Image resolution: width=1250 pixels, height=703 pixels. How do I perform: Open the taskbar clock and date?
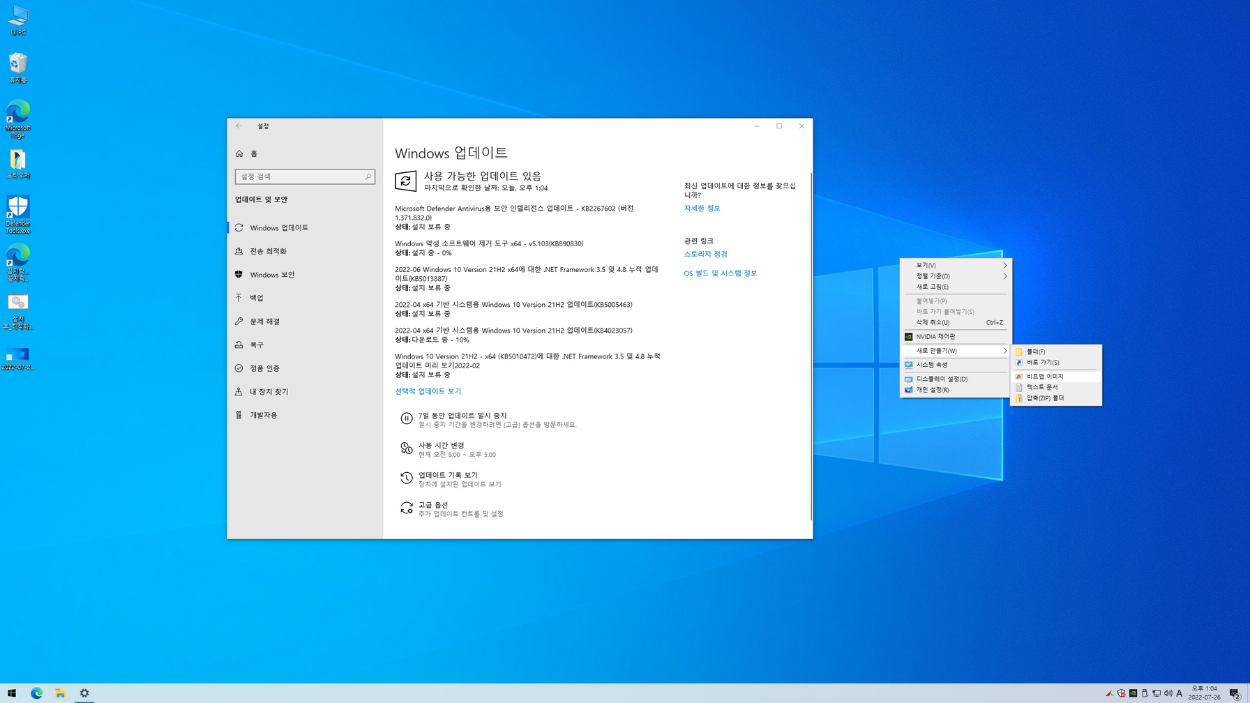pyautogui.click(x=1204, y=693)
